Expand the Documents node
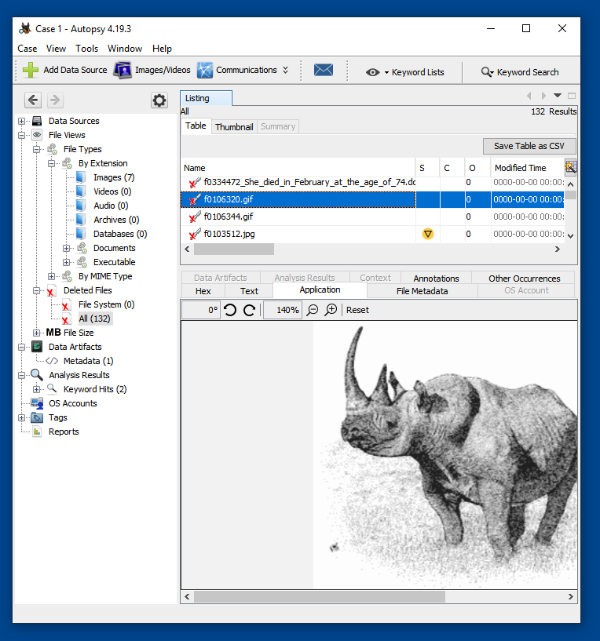The height and width of the screenshot is (641, 600). coord(66,248)
